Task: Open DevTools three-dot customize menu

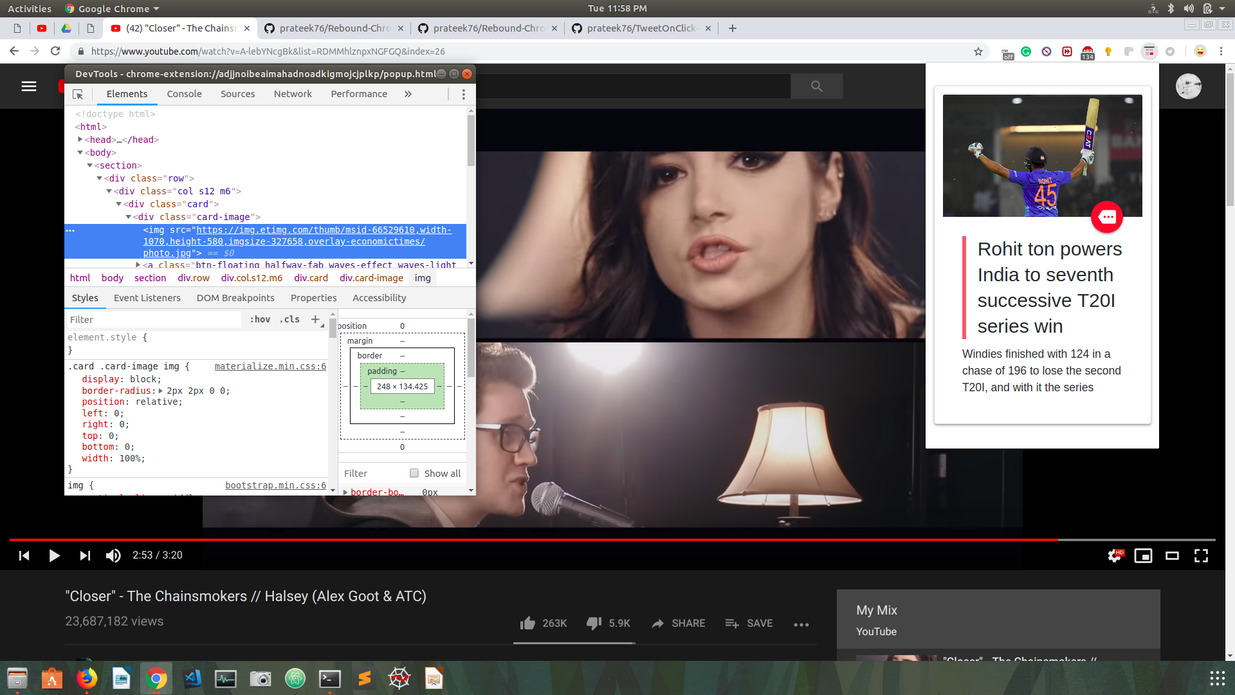Action: click(463, 95)
